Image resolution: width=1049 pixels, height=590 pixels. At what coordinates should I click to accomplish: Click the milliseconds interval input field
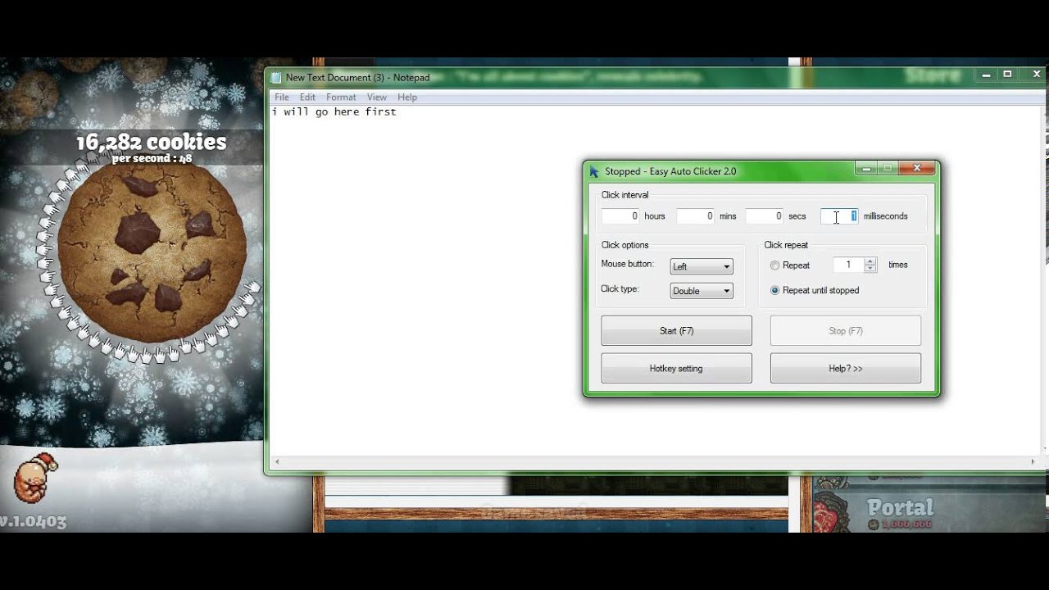(x=839, y=216)
